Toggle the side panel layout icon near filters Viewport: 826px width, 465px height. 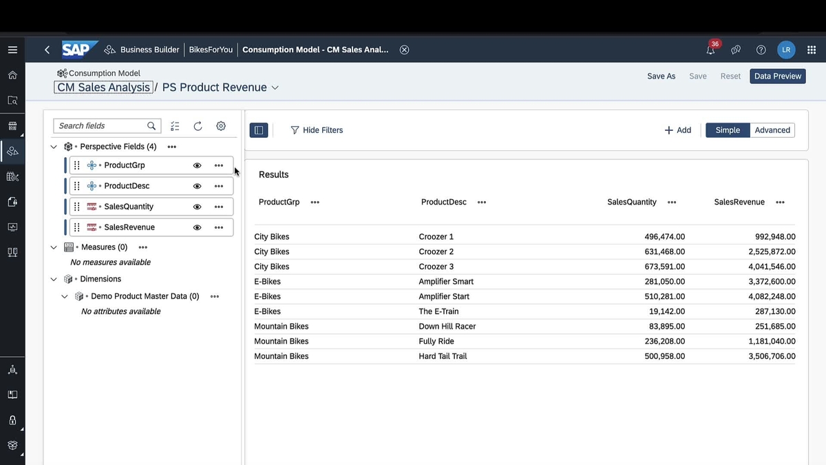(x=259, y=130)
